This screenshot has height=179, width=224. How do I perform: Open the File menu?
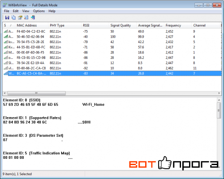click(x=7, y=11)
